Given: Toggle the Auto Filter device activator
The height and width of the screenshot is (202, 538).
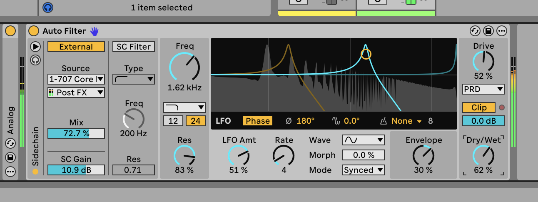Looking at the screenshot, I should [34, 31].
